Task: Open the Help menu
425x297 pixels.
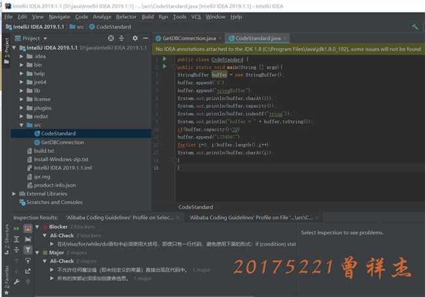Action: 236,17
